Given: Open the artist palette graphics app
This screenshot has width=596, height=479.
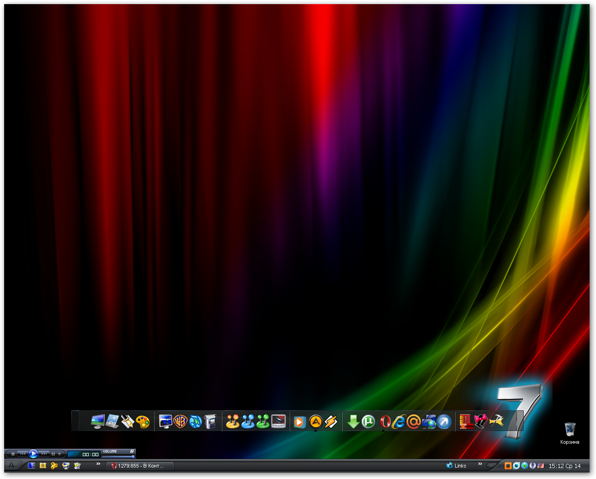Looking at the screenshot, I should (143, 422).
